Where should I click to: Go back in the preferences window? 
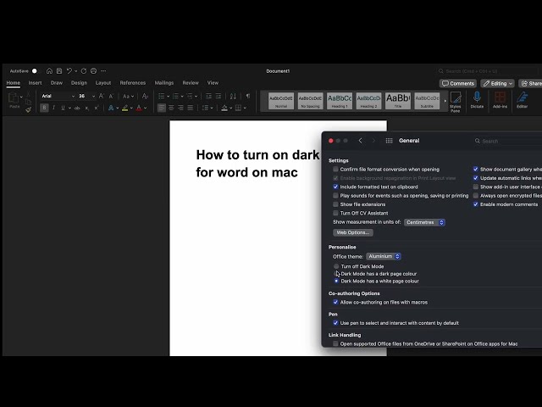361,141
